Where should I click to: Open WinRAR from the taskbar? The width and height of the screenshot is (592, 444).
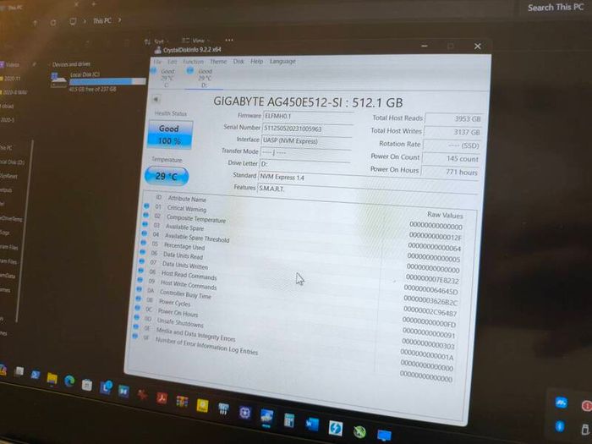coord(182,402)
